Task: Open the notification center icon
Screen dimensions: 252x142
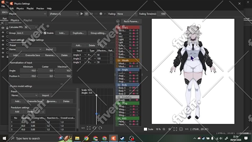Action: pyautogui.click(x=246, y=138)
